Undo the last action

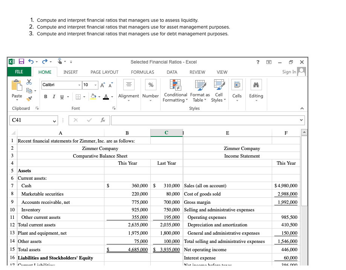(31, 61)
